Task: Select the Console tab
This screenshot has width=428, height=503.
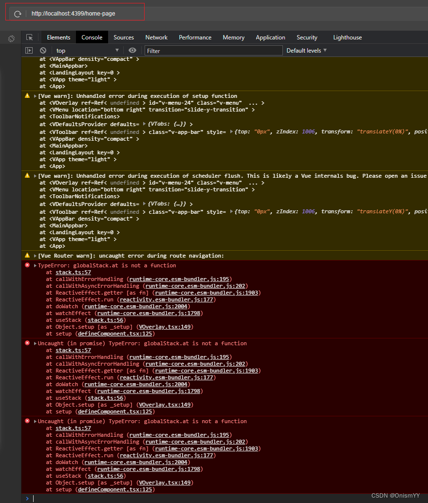Action: click(92, 37)
